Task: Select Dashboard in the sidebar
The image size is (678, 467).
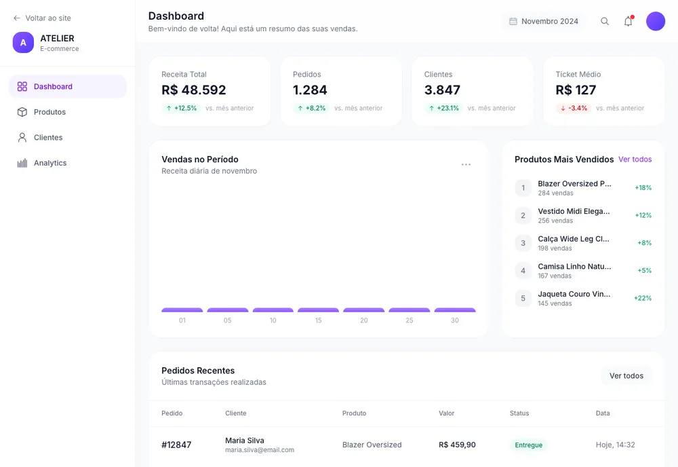Action: [67, 87]
